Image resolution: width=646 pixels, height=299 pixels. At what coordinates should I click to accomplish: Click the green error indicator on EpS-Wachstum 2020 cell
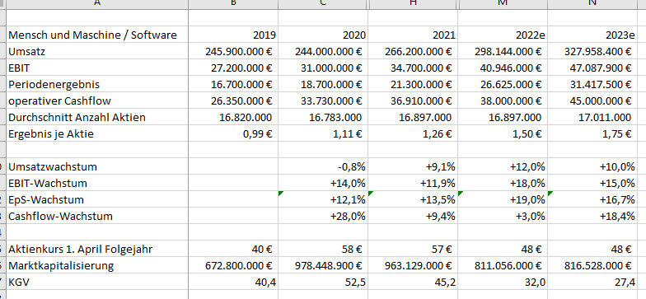click(281, 194)
